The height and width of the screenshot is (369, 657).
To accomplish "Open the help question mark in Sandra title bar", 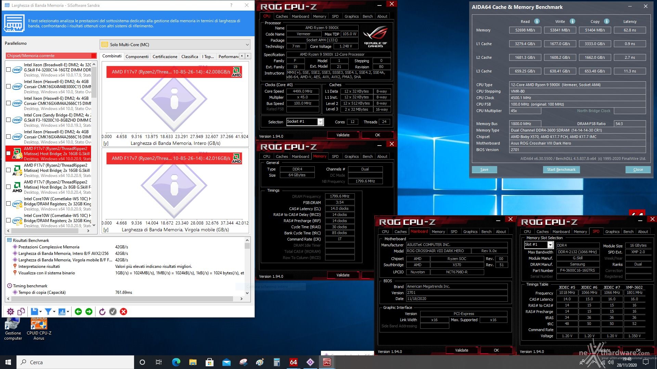I will [x=231, y=5].
